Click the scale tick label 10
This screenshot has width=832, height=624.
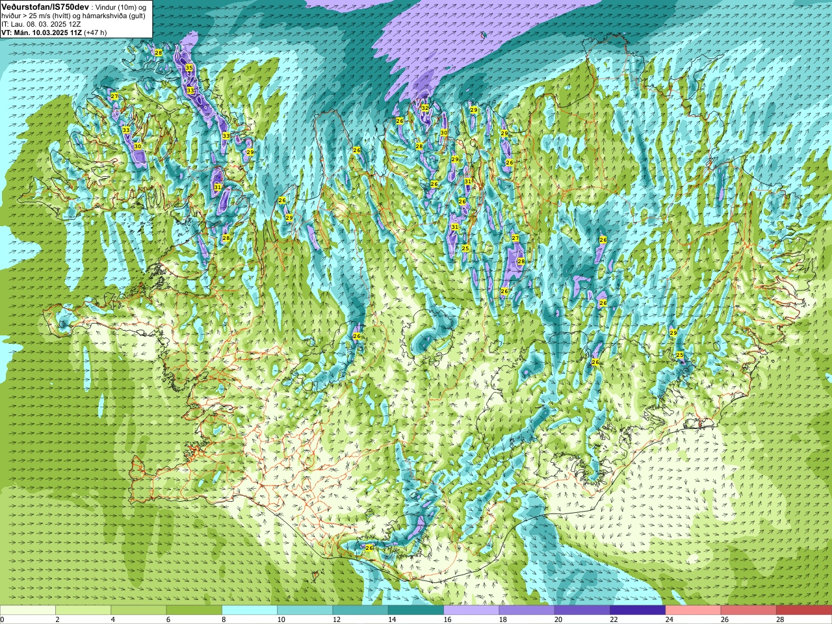point(281,619)
